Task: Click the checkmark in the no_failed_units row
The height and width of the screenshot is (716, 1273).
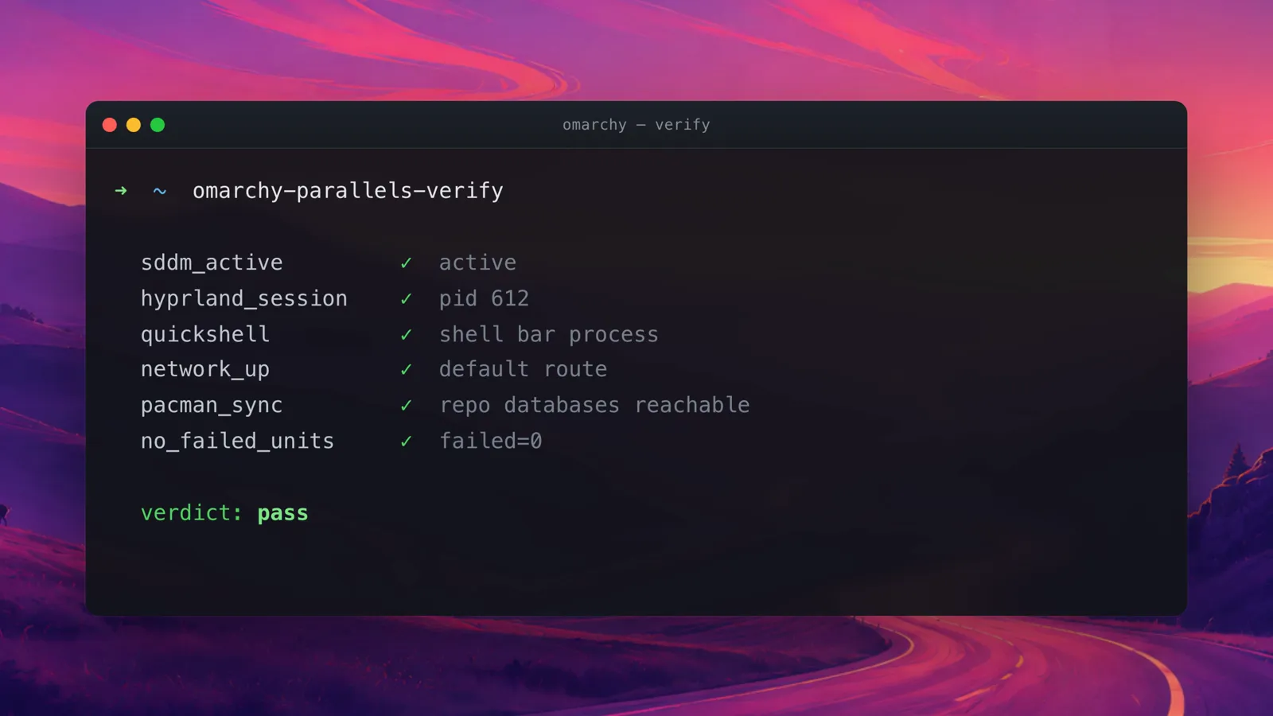Action: [406, 441]
